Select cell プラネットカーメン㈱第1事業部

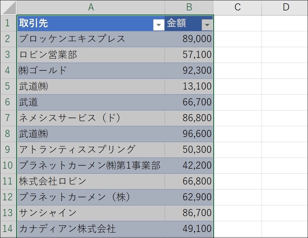point(91,166)
